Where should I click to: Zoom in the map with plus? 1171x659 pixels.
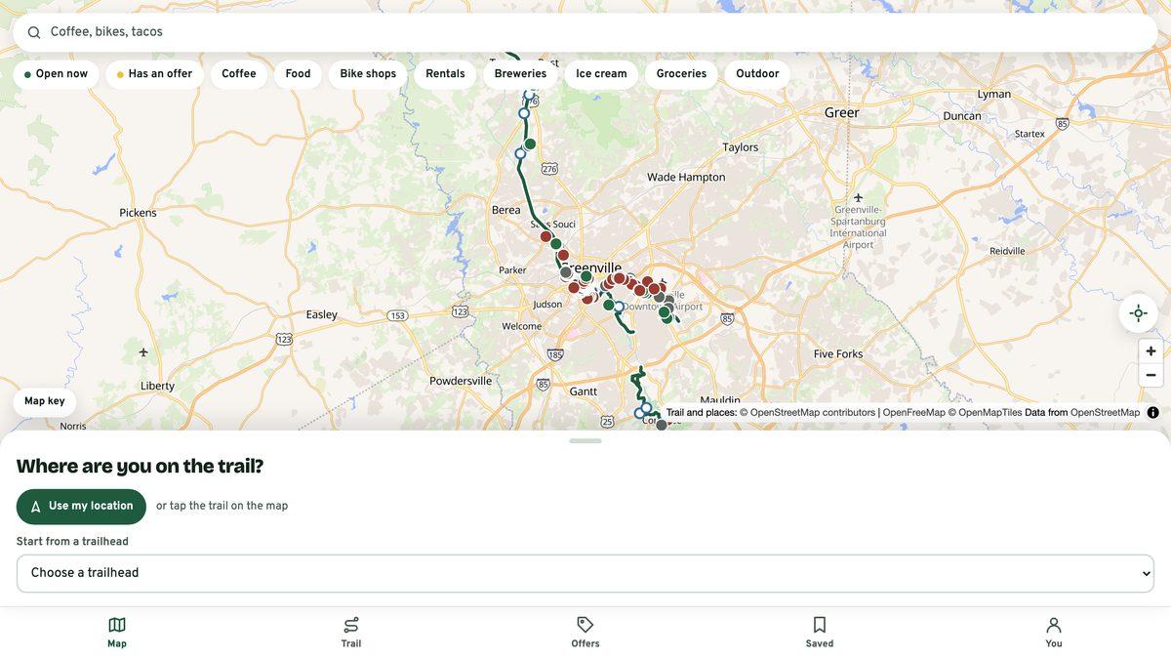point(1151,351)
